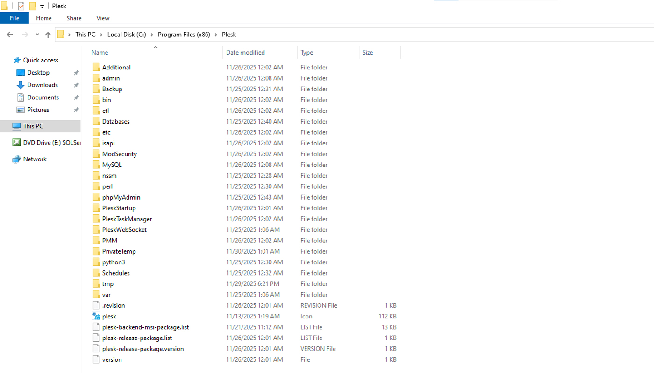Select Network in navigation pane
Image resolution: width=654 pixels, height=373 pixels.
35,159
